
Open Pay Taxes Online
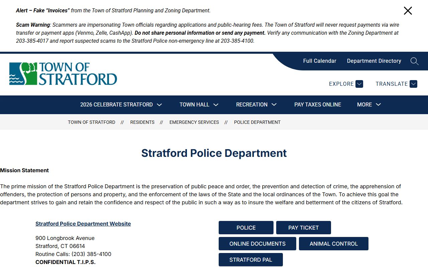318,104
